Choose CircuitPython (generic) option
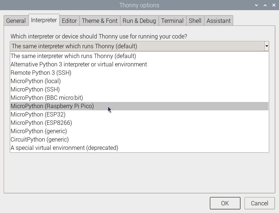 point(39,140)
